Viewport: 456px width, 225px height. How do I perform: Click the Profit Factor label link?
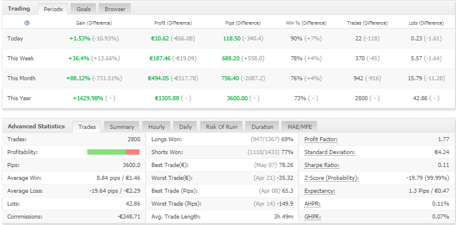click(x=321, y=139)
